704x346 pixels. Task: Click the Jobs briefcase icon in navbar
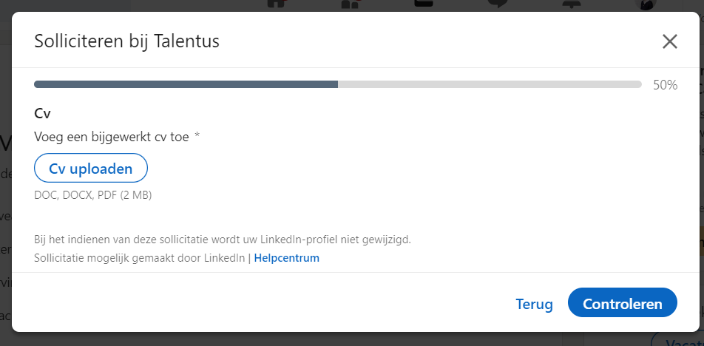(x=424, y=3)
